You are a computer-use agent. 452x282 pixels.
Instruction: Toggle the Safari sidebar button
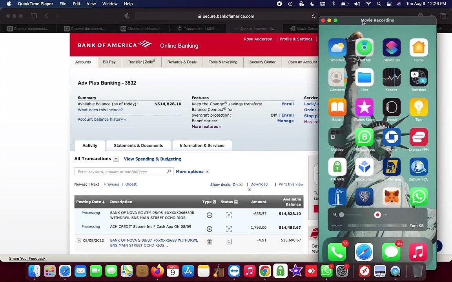coord(34,16)
